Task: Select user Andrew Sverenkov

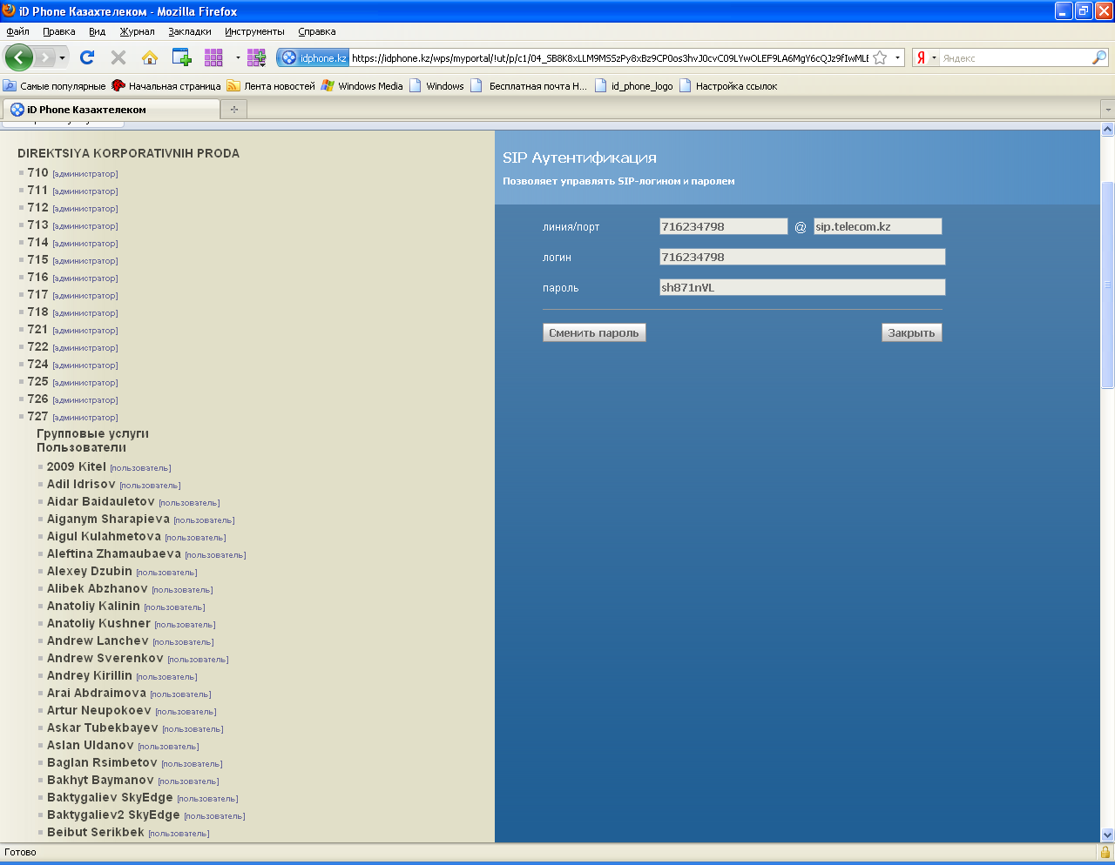Action: point(105,658)
